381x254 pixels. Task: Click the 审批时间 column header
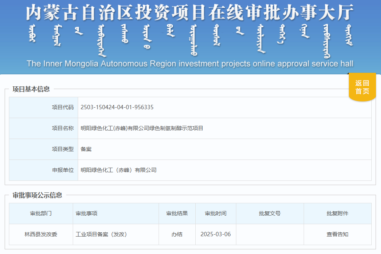[x=216, y=213]
